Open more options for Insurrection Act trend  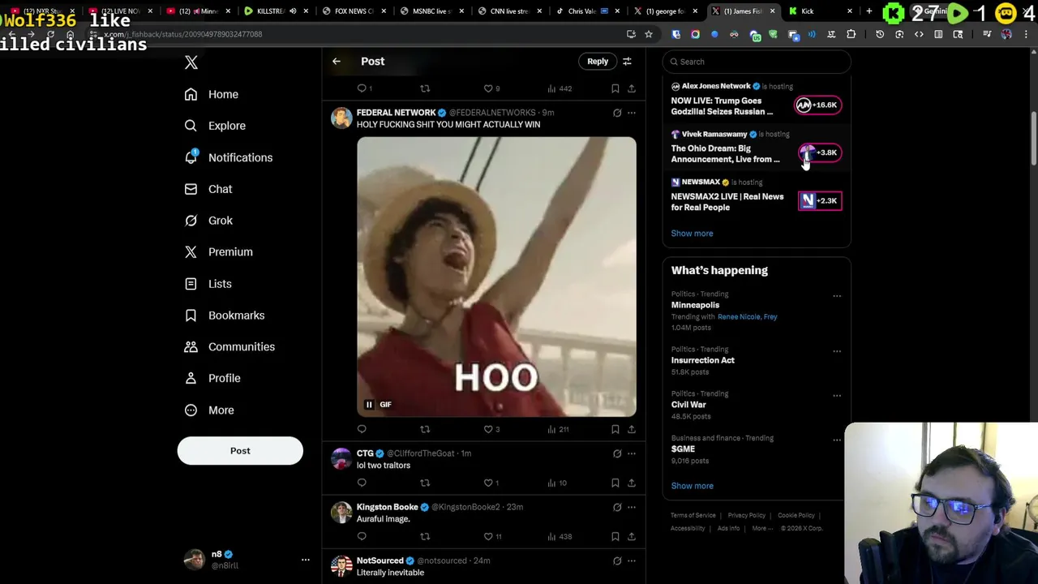[837, 351]
